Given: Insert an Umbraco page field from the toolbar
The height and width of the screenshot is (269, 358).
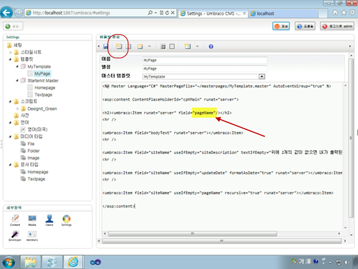Looking at the screenshot, I should click(x=119, y=47).
